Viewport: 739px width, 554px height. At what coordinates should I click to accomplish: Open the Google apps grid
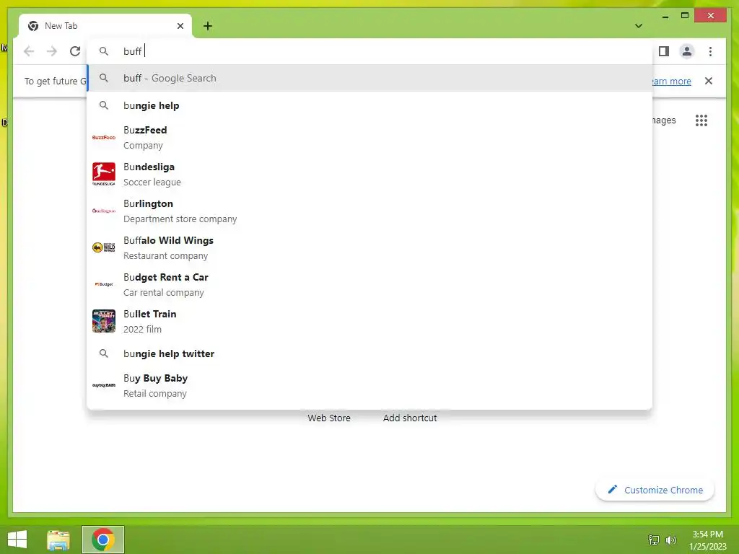point(701,120)
